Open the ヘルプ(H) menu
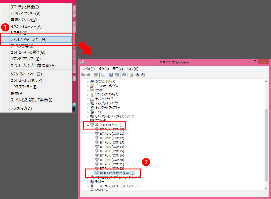 pos(132,69)
